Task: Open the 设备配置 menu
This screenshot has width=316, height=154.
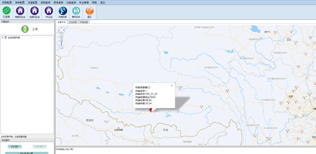Action: point(32,3)
